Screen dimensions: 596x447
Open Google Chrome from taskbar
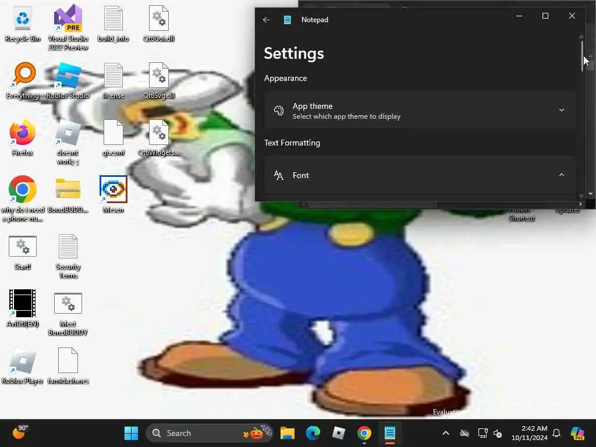[364, 433]
